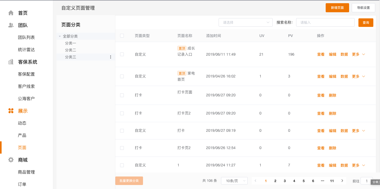Check the box for 成长记录入口 row
The height and width of the screenshot is (189, 380).
pos(122,54)
